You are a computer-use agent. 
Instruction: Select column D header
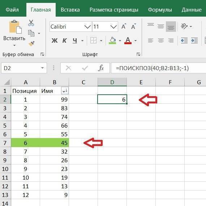(112, 82)
